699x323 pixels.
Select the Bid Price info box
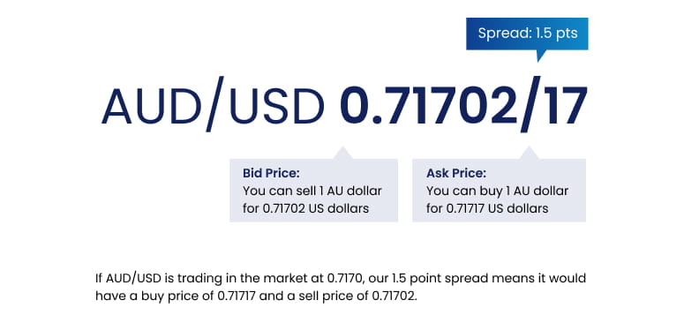click(x=313, y=191)
